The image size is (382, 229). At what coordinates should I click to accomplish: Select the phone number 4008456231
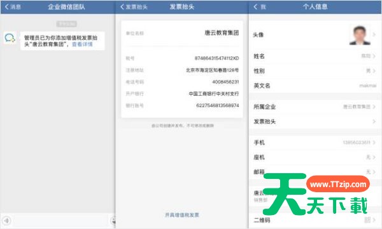pos(225,82)
